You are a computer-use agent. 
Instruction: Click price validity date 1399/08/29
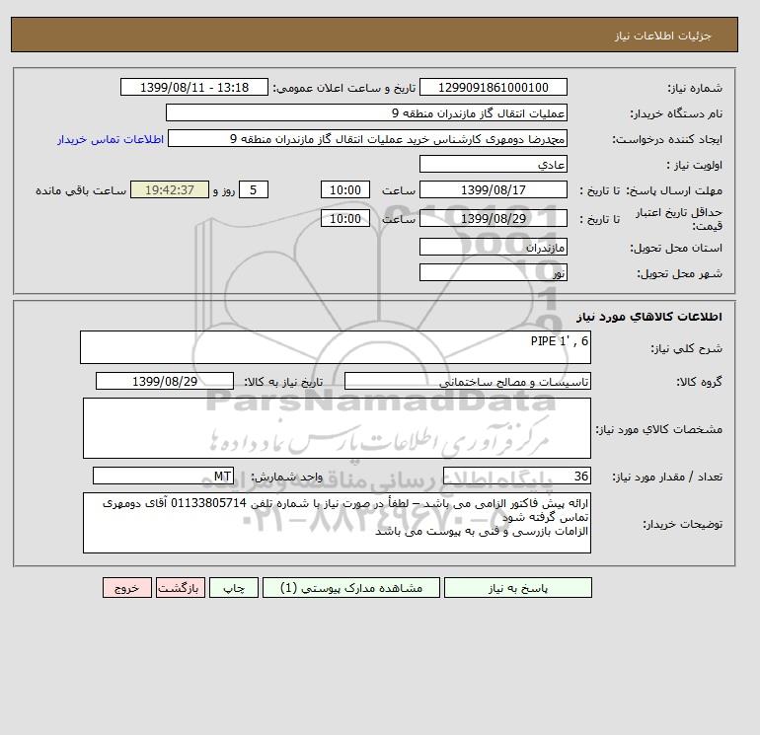pyautogui.click(x=493, y=218)
